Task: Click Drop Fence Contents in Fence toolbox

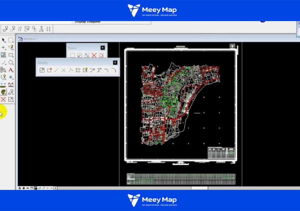Action: coord(101,56)
